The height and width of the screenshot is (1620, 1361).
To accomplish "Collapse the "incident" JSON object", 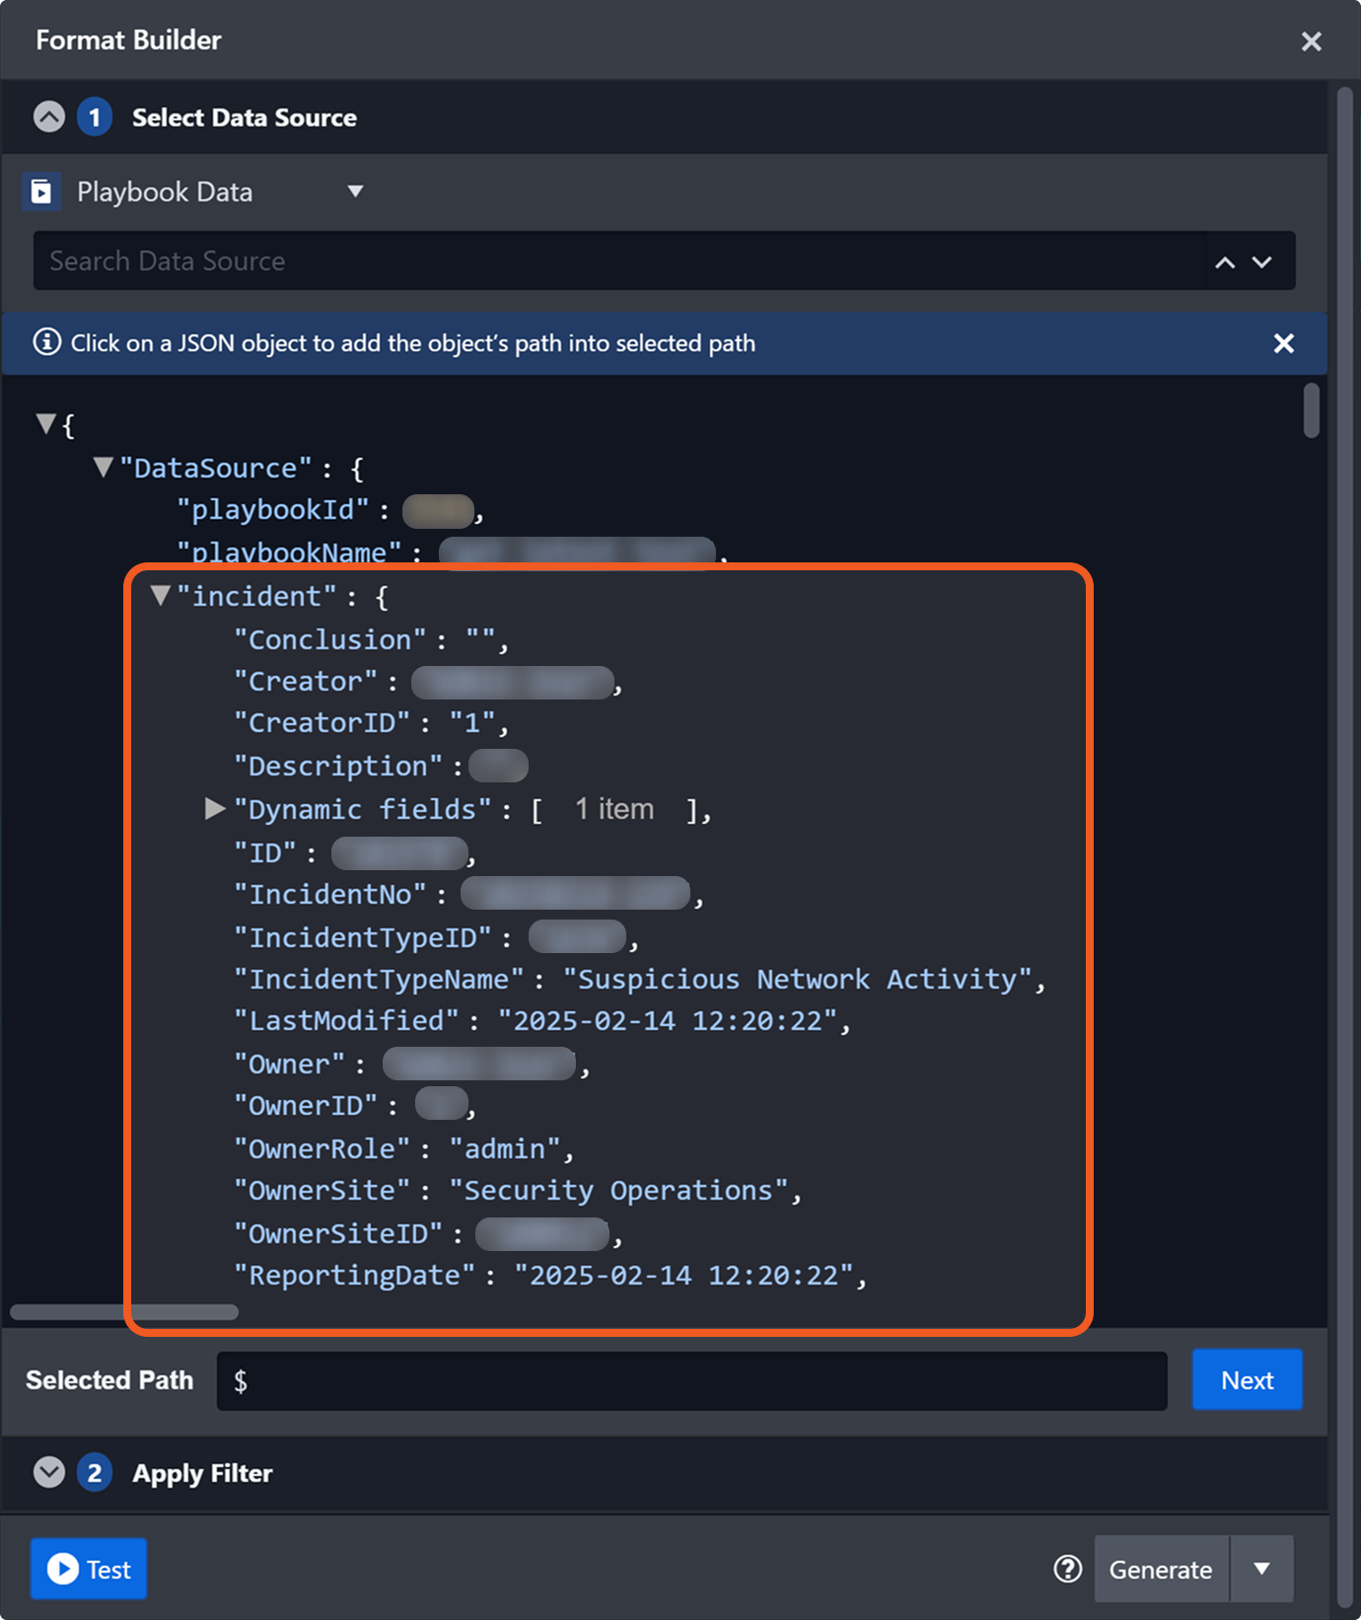I will [161, 595].
